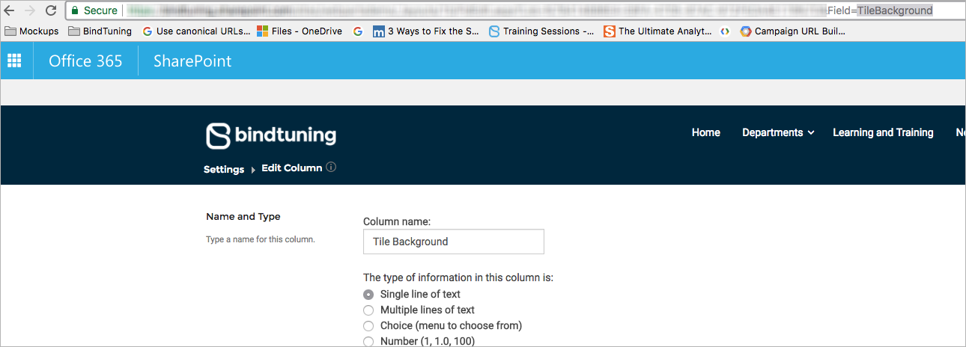Click into the Column name field
This screenshot has width=966, height=347.
click(x=454, y=242)
